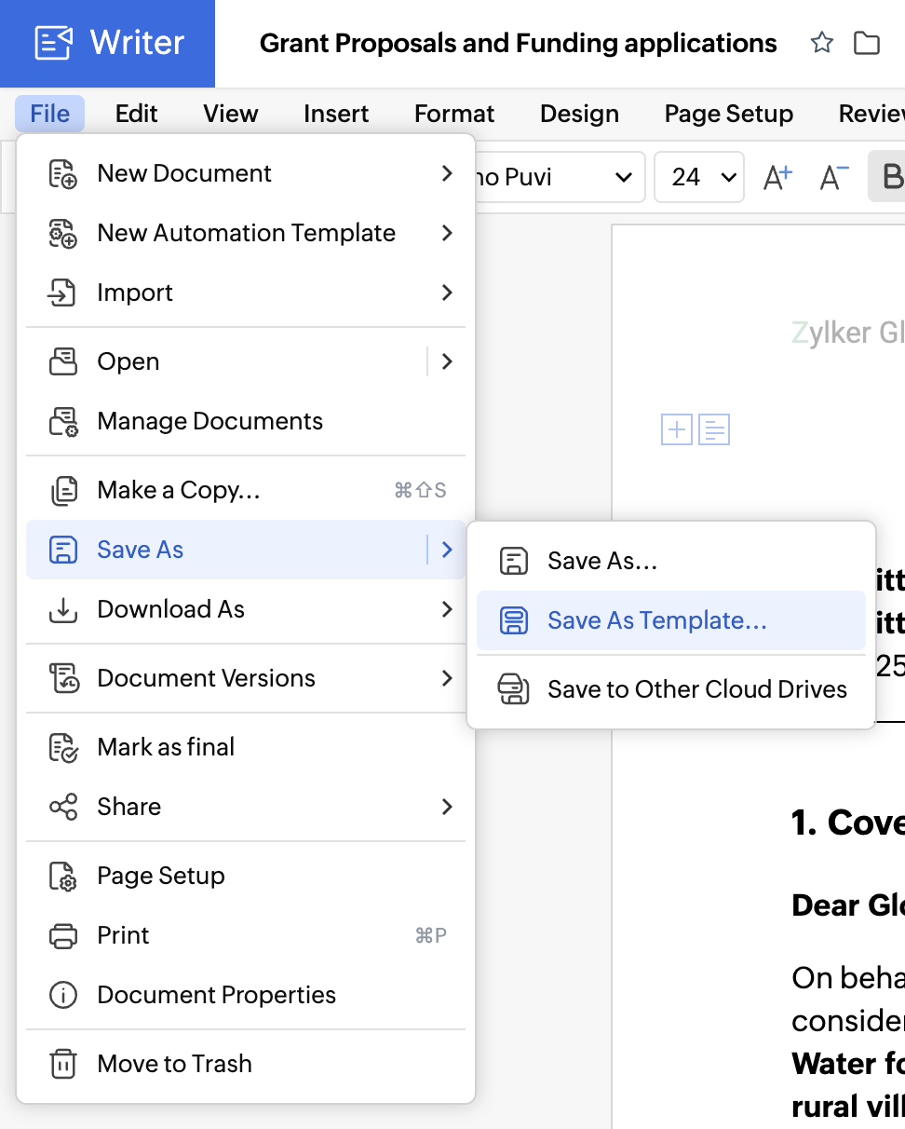The width and height of the screenshot is (905, 1129).
Task: Click the Mark as final icon
Action: pos(62,747)
